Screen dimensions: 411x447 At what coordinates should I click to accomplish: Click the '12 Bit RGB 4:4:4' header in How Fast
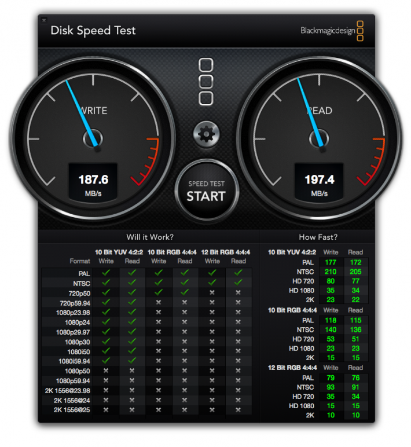click(292, 368)
